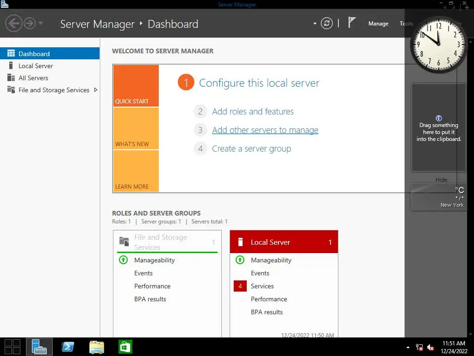Click Hide under the clipboard gadget

click(x=441, y=179)
